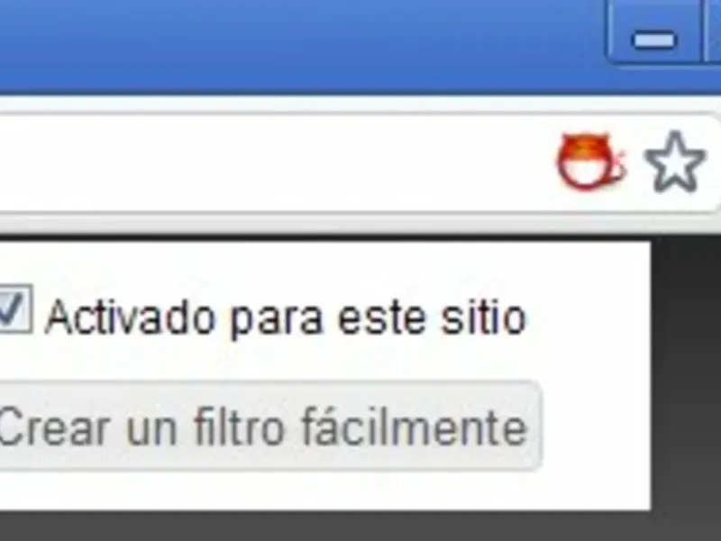Viewport: 721px width, 541px height.
Task: Start easy filter creation from the popup
Action: [270, 426]
